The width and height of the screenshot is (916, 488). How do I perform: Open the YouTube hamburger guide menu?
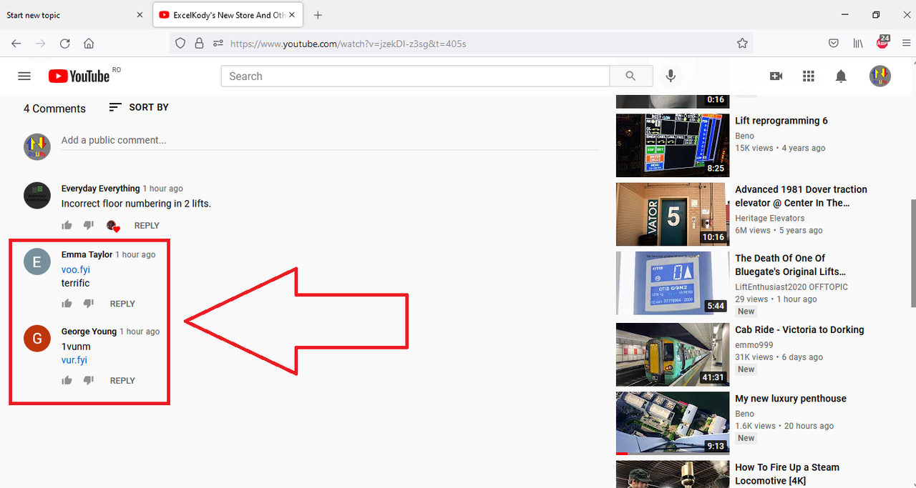click(x=24, y=76)
